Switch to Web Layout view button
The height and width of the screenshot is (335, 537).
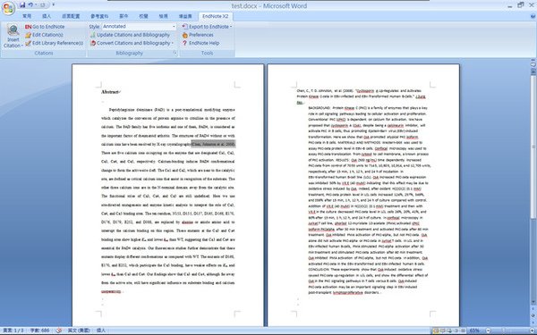pyautogui.click(x=449, y=331)
